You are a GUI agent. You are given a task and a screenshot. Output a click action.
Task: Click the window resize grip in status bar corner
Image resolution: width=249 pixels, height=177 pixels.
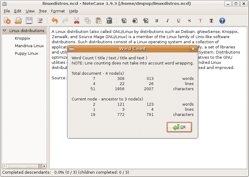pyautogui.click(x=246, y=174)
